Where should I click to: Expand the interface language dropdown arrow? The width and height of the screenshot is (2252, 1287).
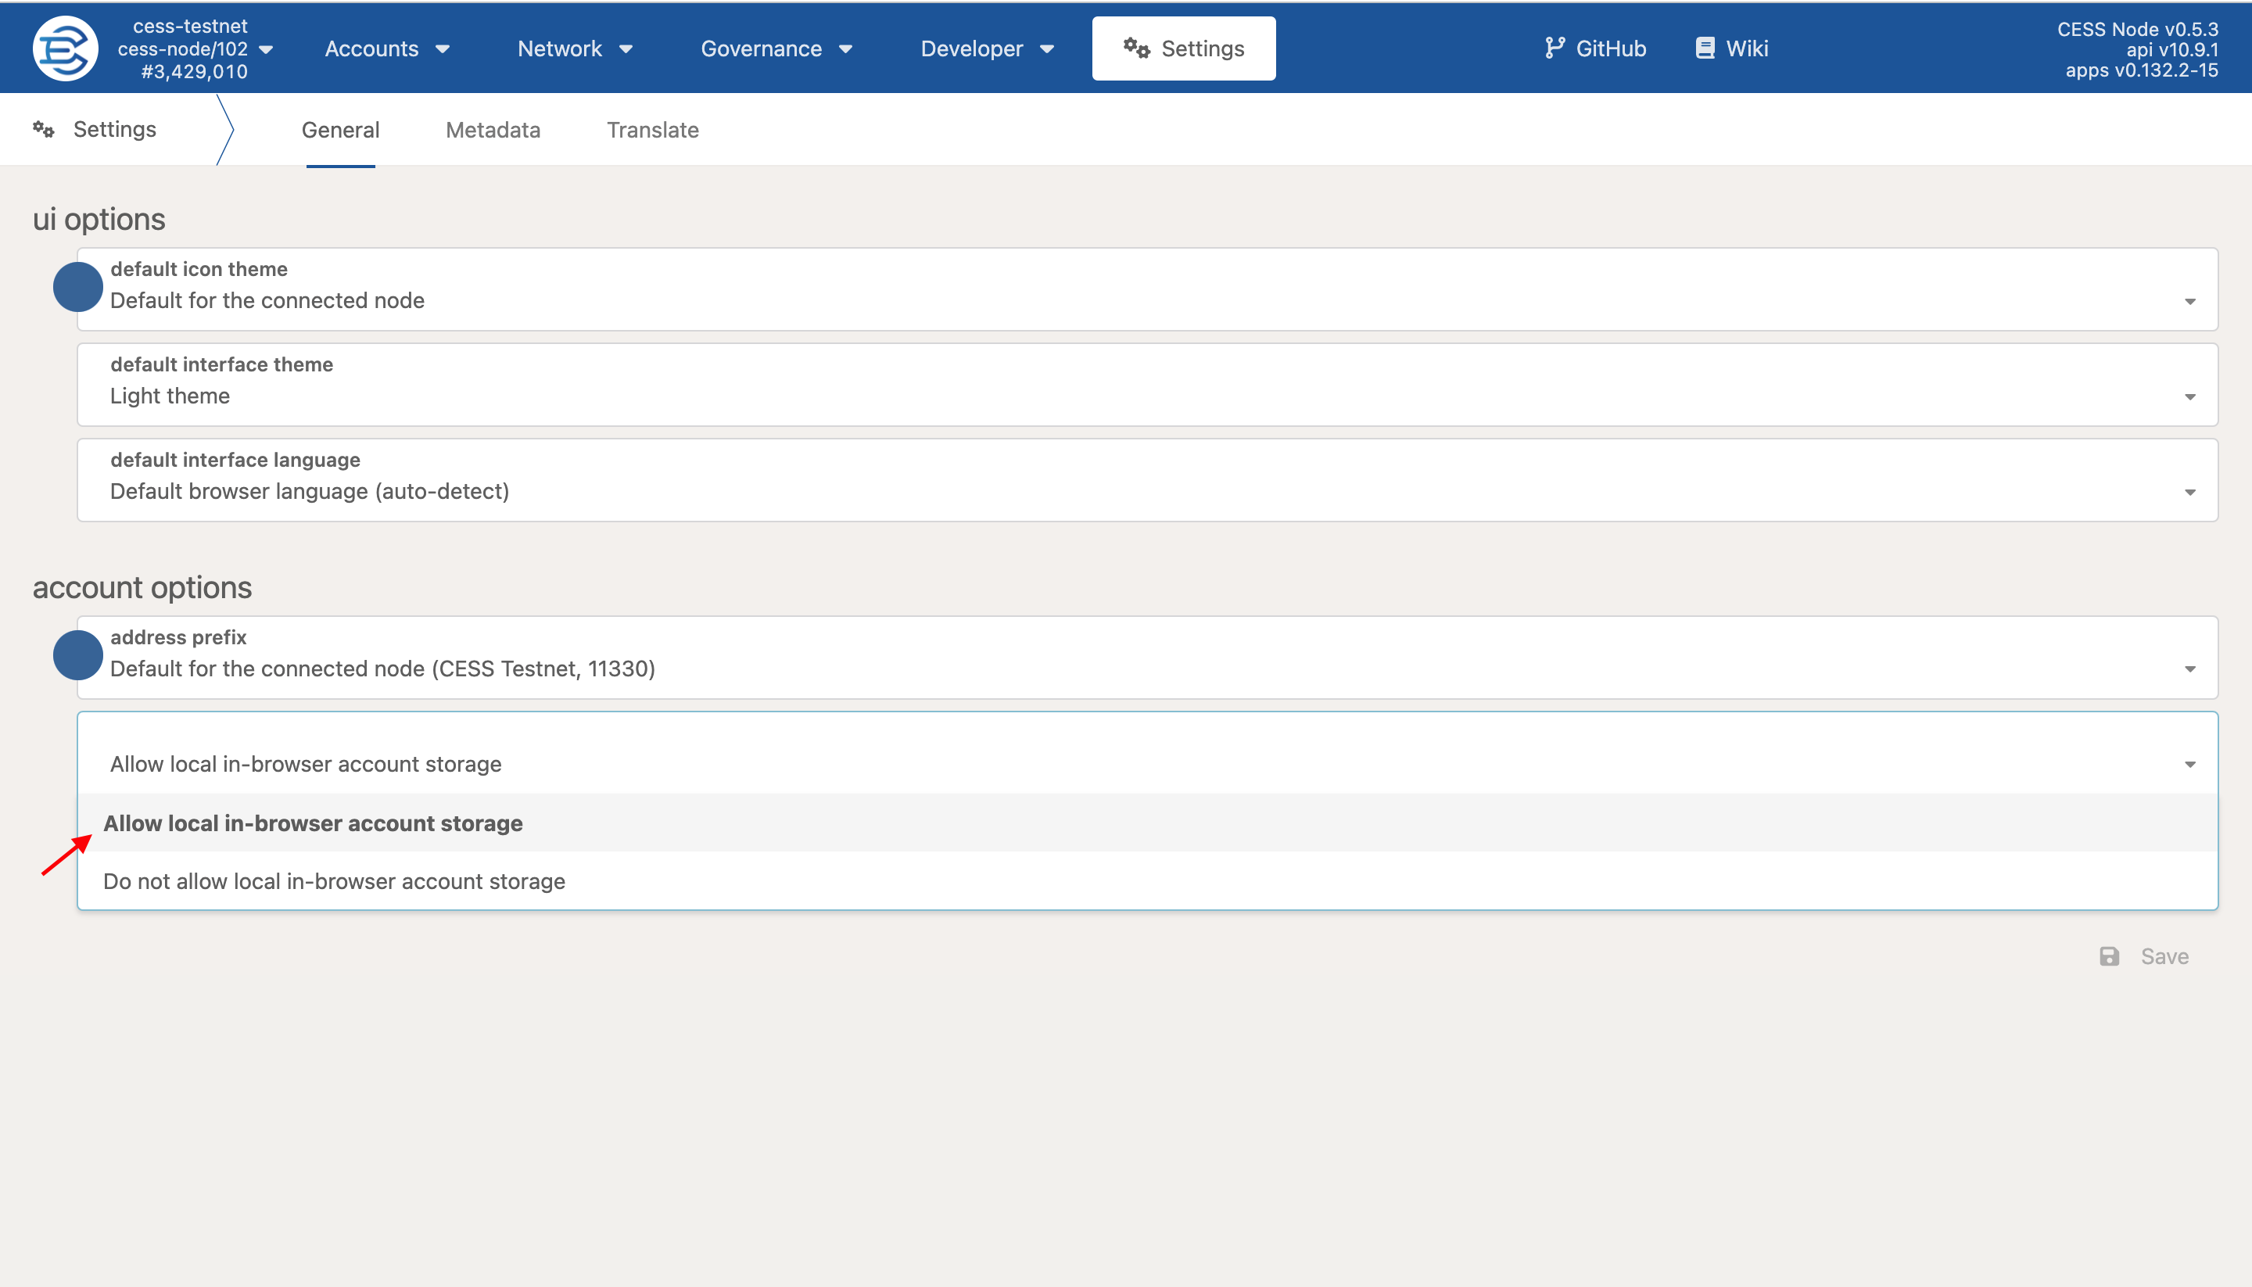[2190, 493]
